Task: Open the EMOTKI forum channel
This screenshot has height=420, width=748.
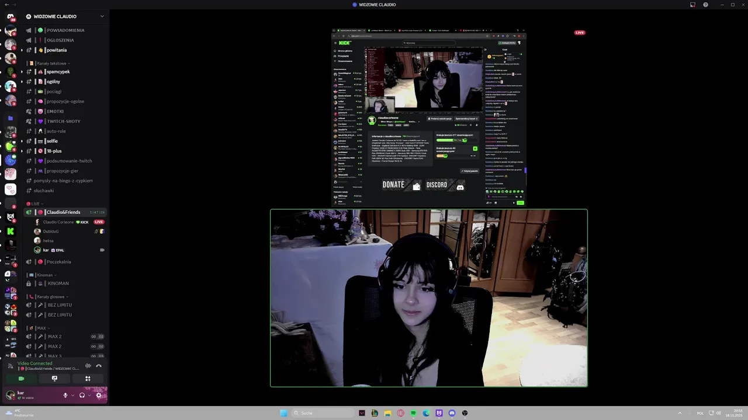Action: pyautogui.click(x=64, y=111)
